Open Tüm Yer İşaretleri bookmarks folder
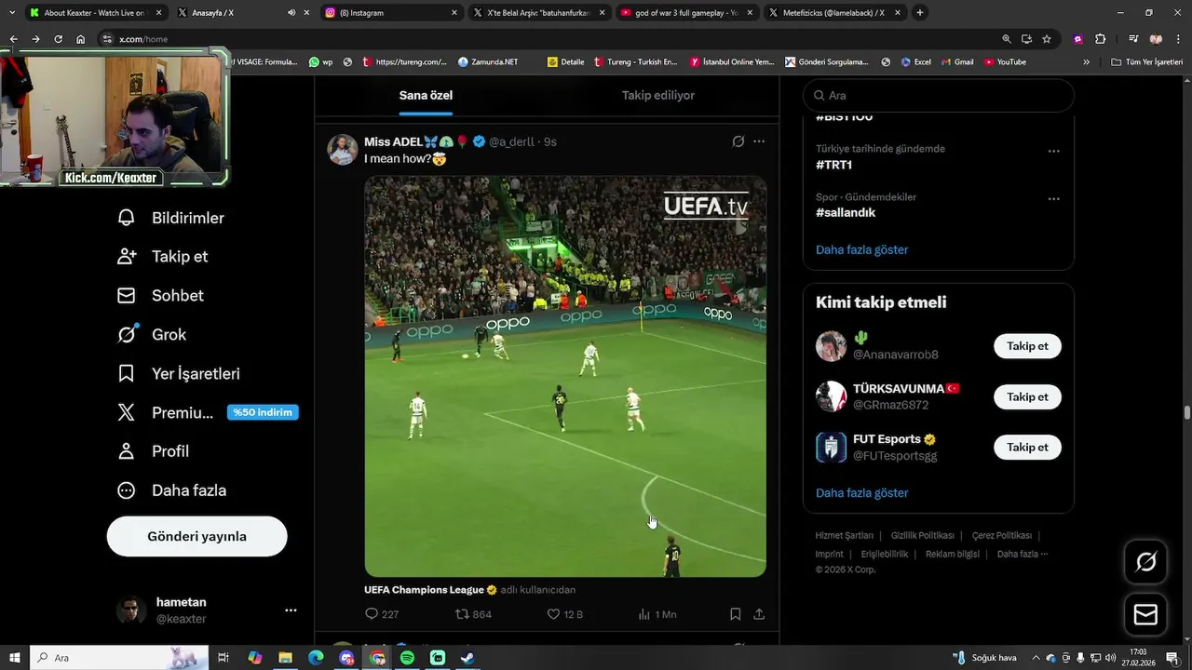 click(1146, 62)
